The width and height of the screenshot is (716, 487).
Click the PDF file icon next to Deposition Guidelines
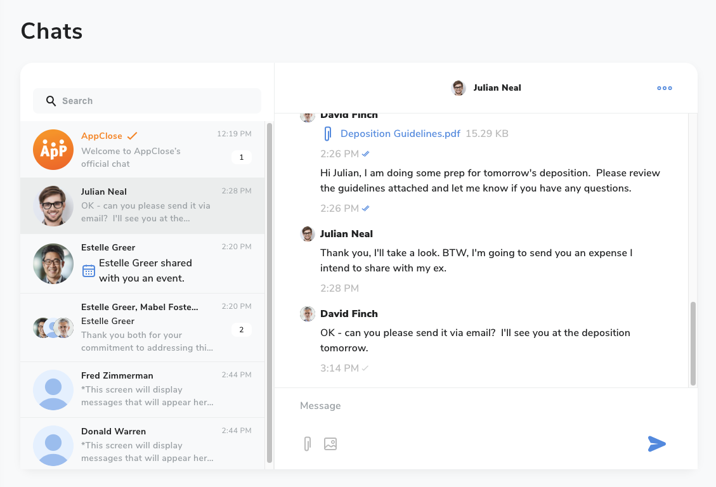pos(327,134)
